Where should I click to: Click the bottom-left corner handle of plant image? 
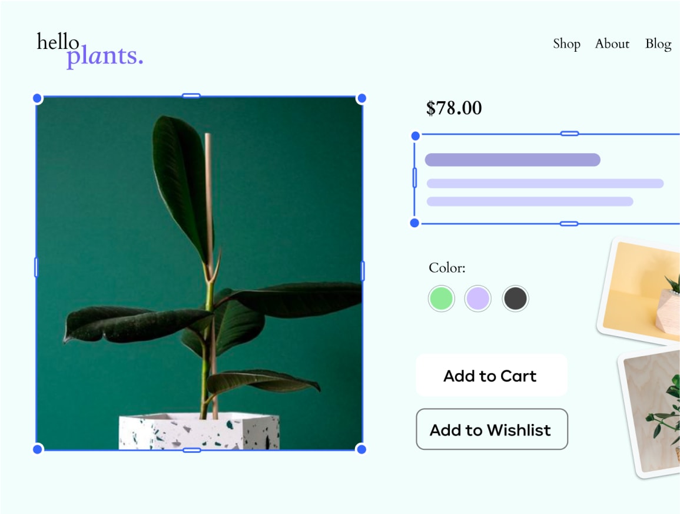click(37, 449)
